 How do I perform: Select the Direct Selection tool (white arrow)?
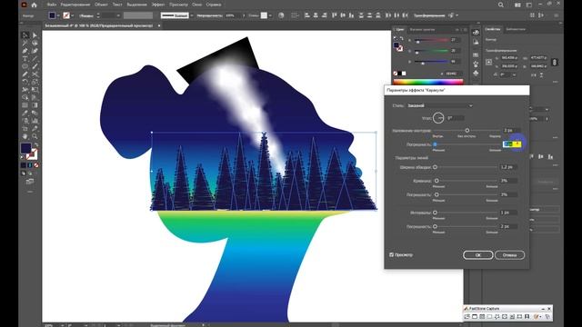[x=35, y=35]
